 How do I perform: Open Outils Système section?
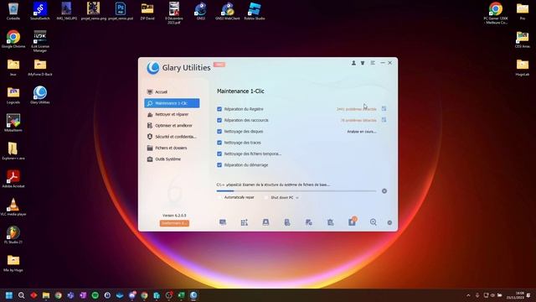pyautogui.click(x=172, y=159)
